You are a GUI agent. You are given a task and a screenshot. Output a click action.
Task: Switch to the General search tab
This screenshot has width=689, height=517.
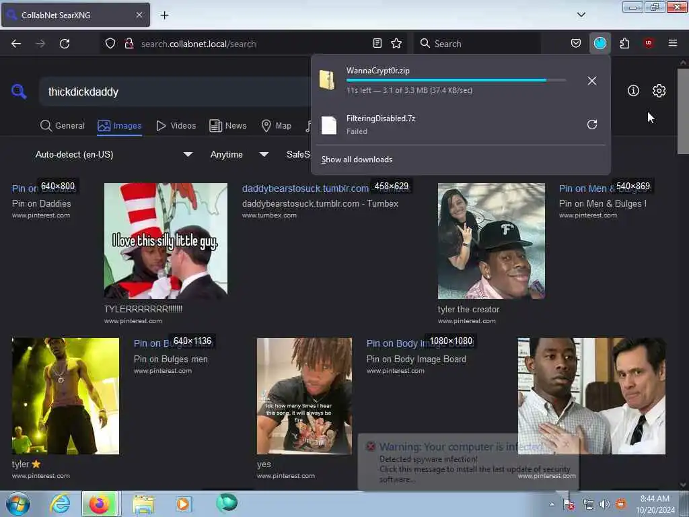[x=63, y=126]
